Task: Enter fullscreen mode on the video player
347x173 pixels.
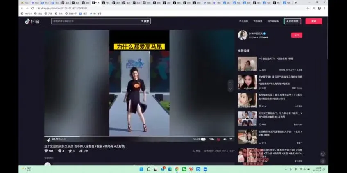Action: 231,139
